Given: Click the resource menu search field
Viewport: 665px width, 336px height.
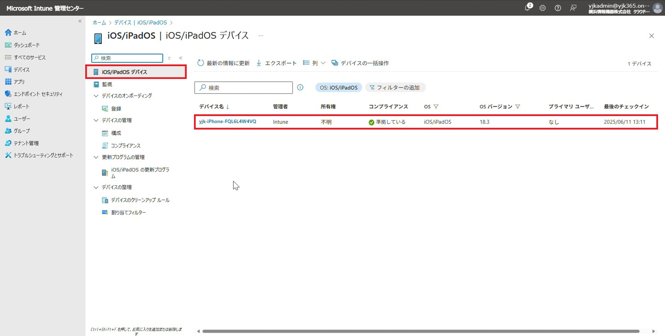Looking at the screenshot, I should click(127, 58).
